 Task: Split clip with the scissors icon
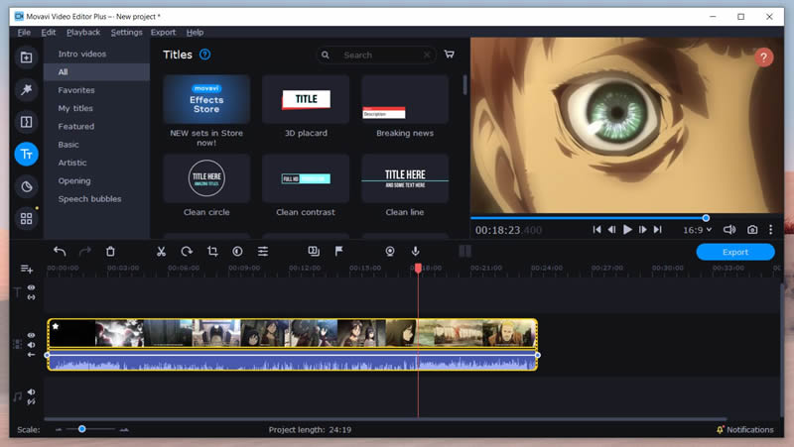pos(161,252)
